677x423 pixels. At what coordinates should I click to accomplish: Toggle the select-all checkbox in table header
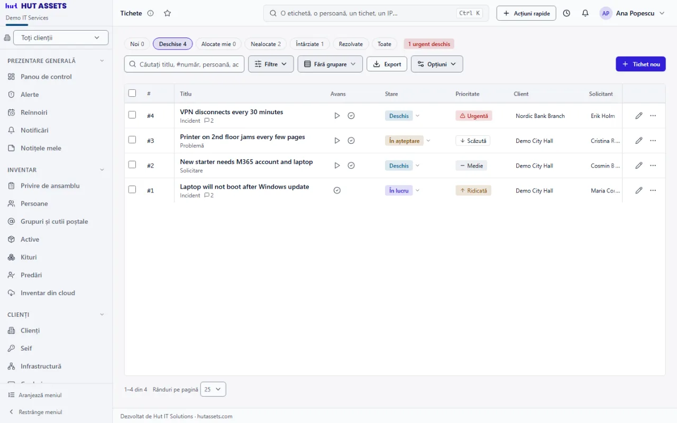132,93
